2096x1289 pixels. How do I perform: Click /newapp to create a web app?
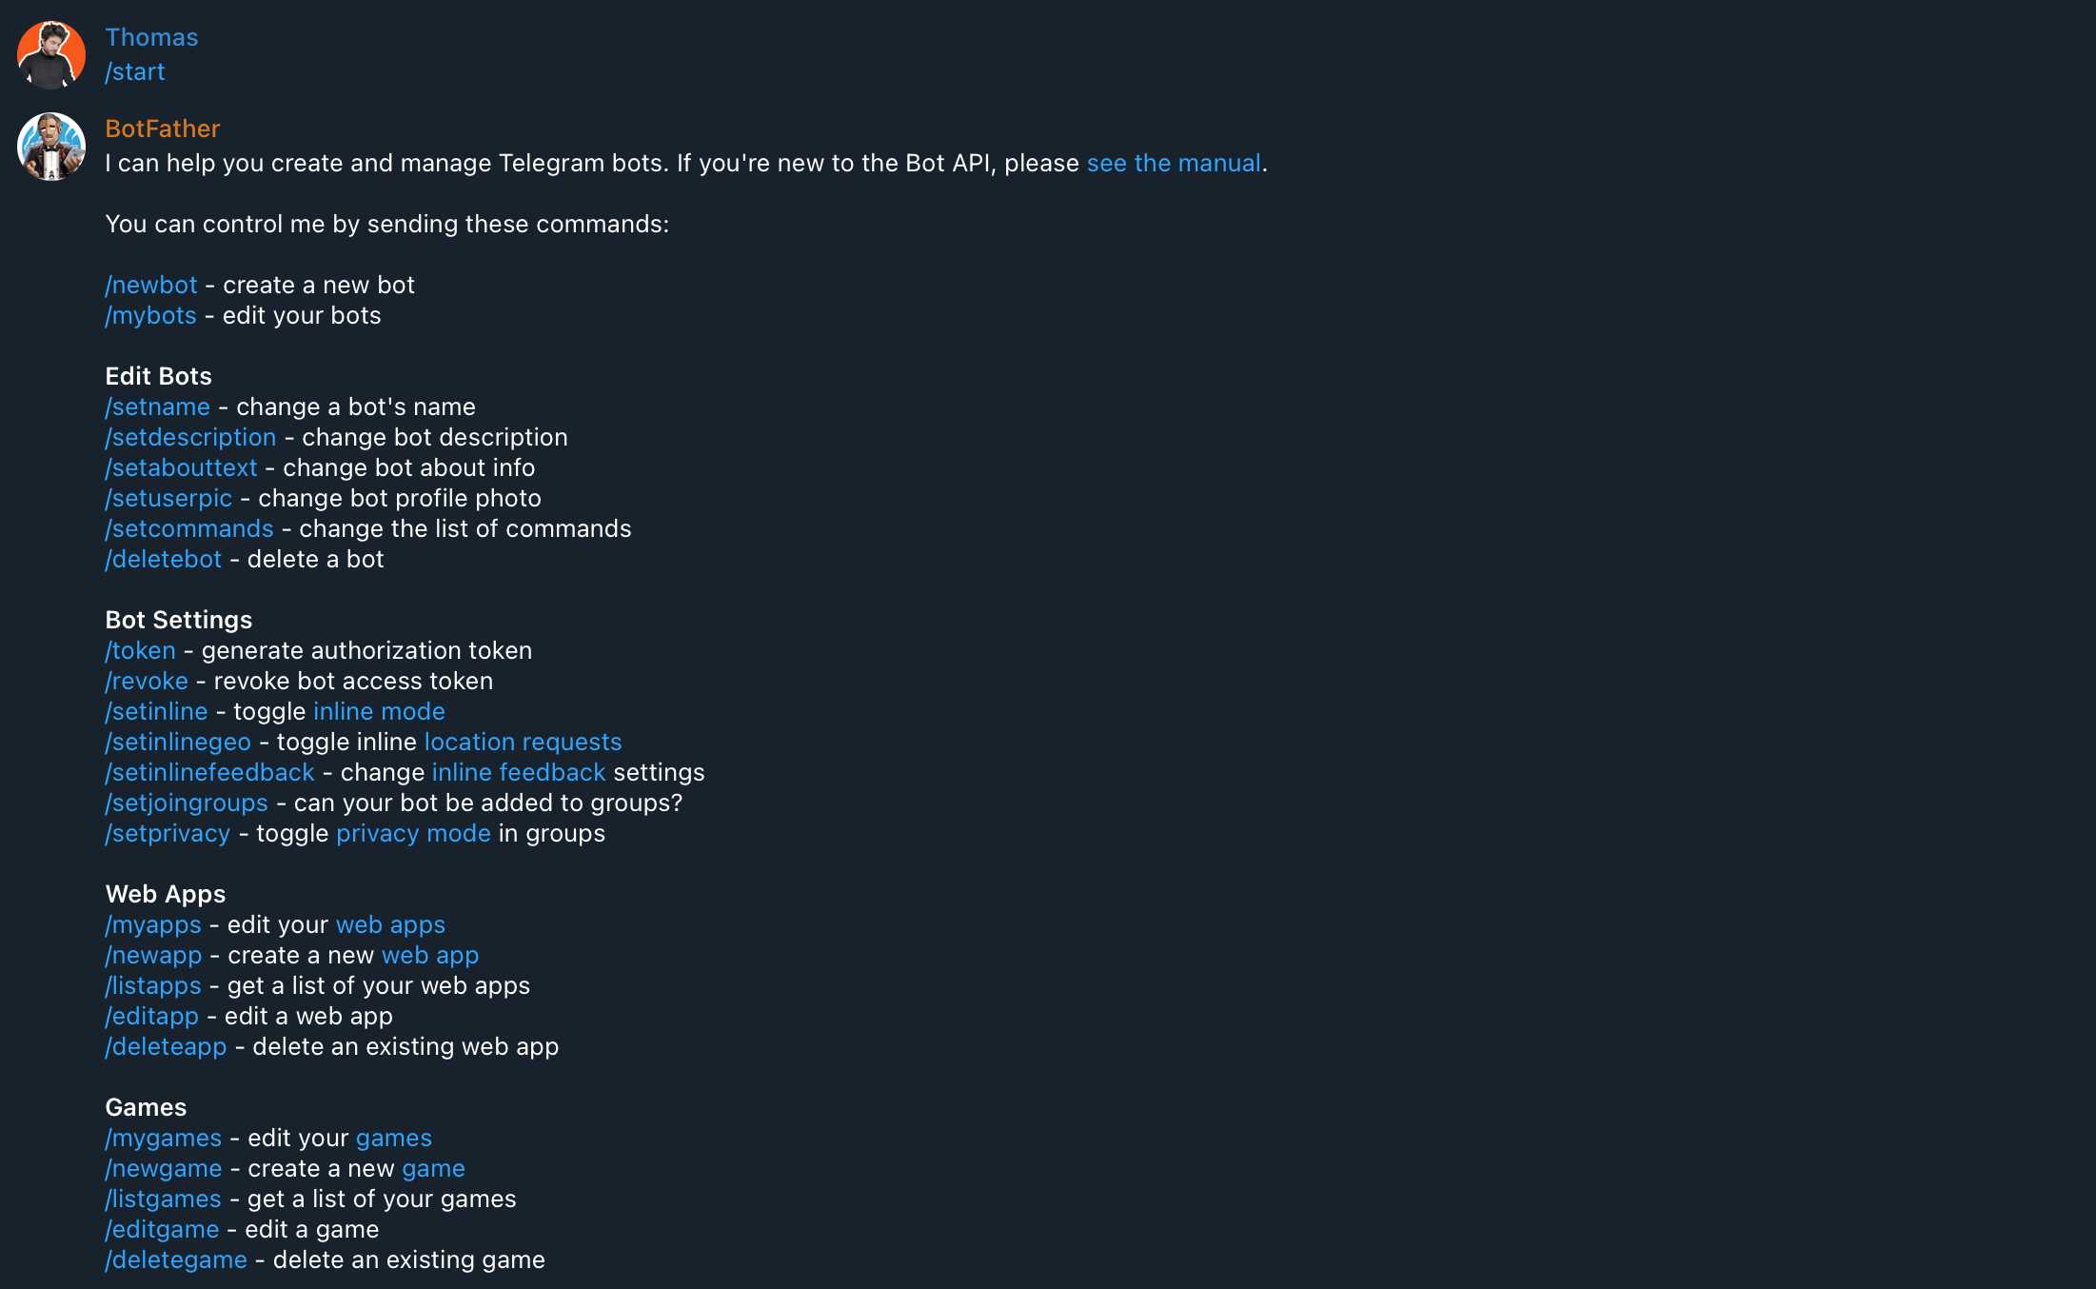[x=152, y=955]
